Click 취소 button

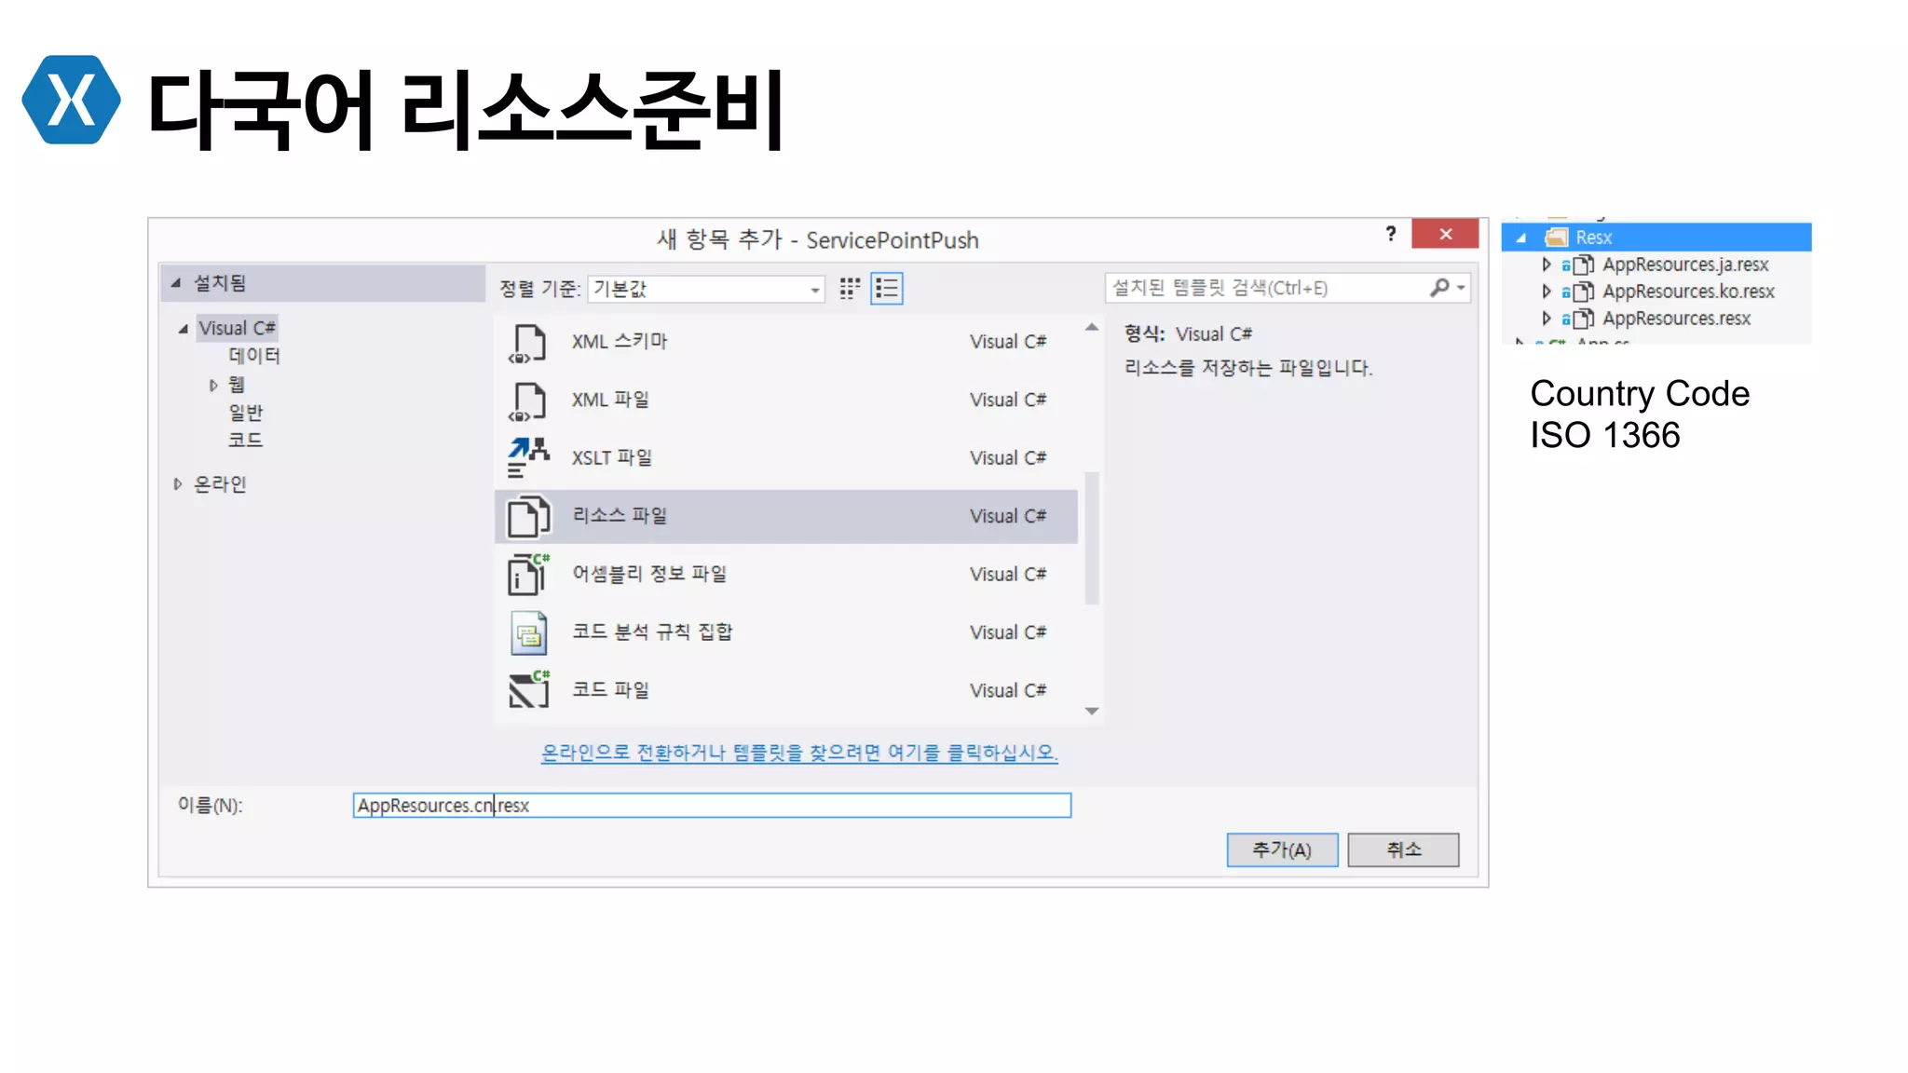pos(1403,850)
